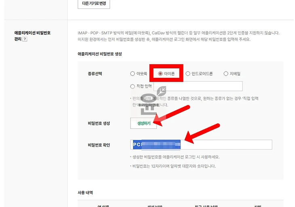This screenshot has width=295, height=207.
Task: Click the note '생성한 비밀번호를 애플리케이션 로그인 시 사용하세요'
Action: coord(175,157)
